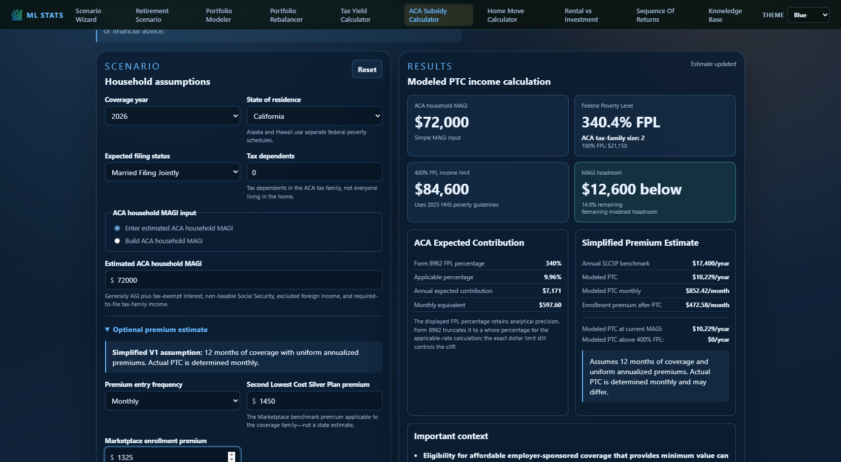Click the Annual expected contribution '$7,171' value
Image resolution: width=841 pixels, height=462 pixels.
[x=552, y=291]
